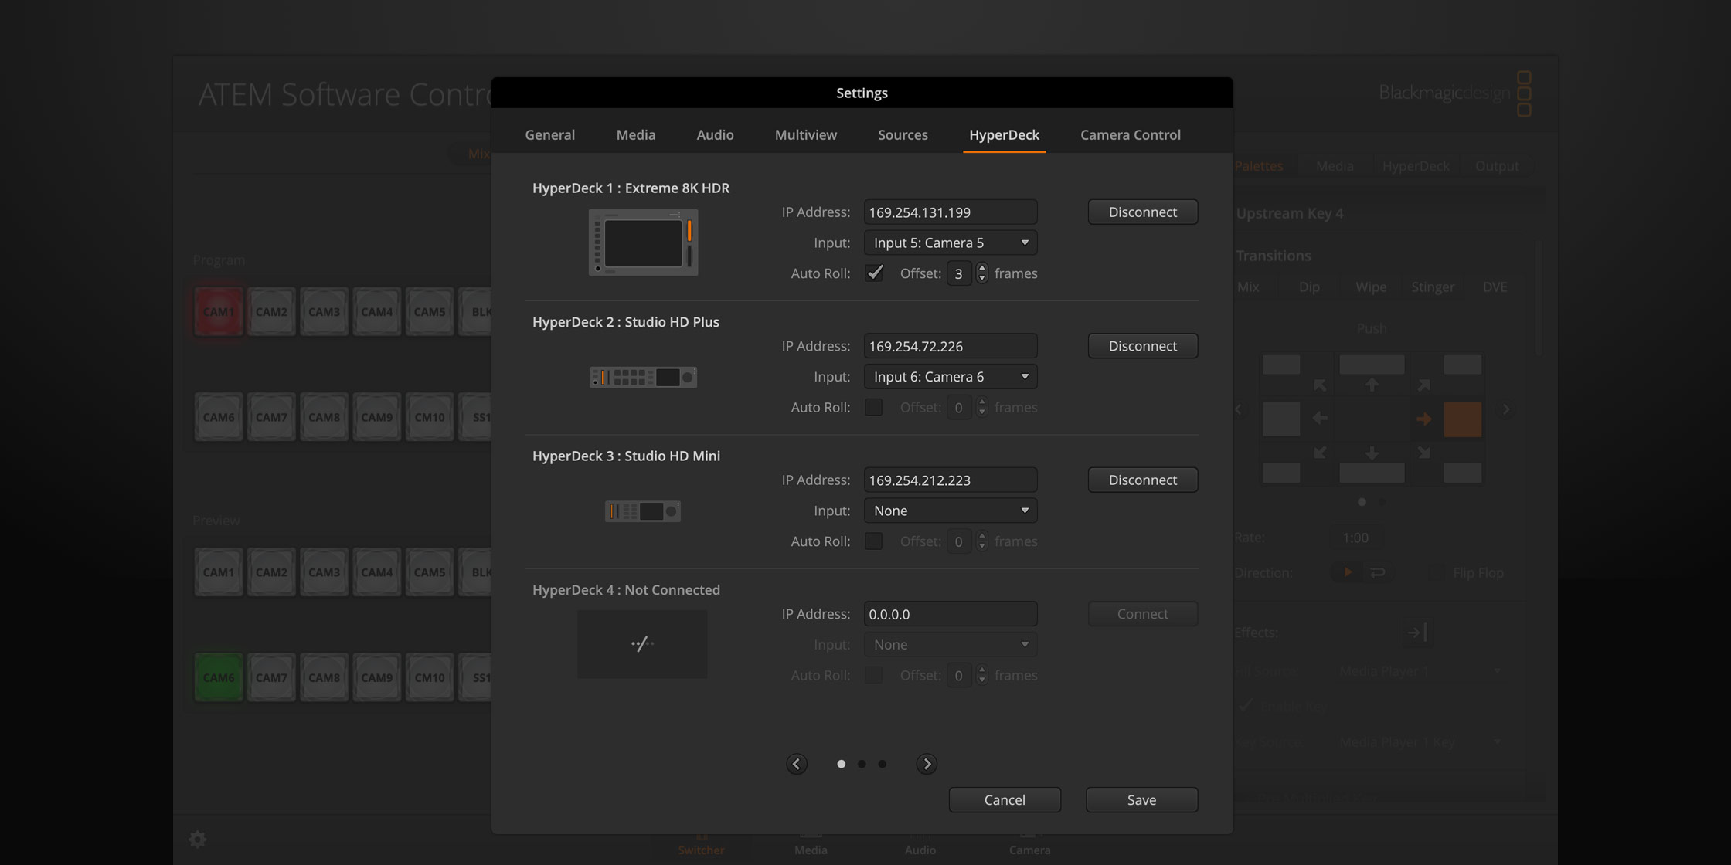
Task: Disconnect HyperDeck 1
Action: click(x=1142, y=212)
